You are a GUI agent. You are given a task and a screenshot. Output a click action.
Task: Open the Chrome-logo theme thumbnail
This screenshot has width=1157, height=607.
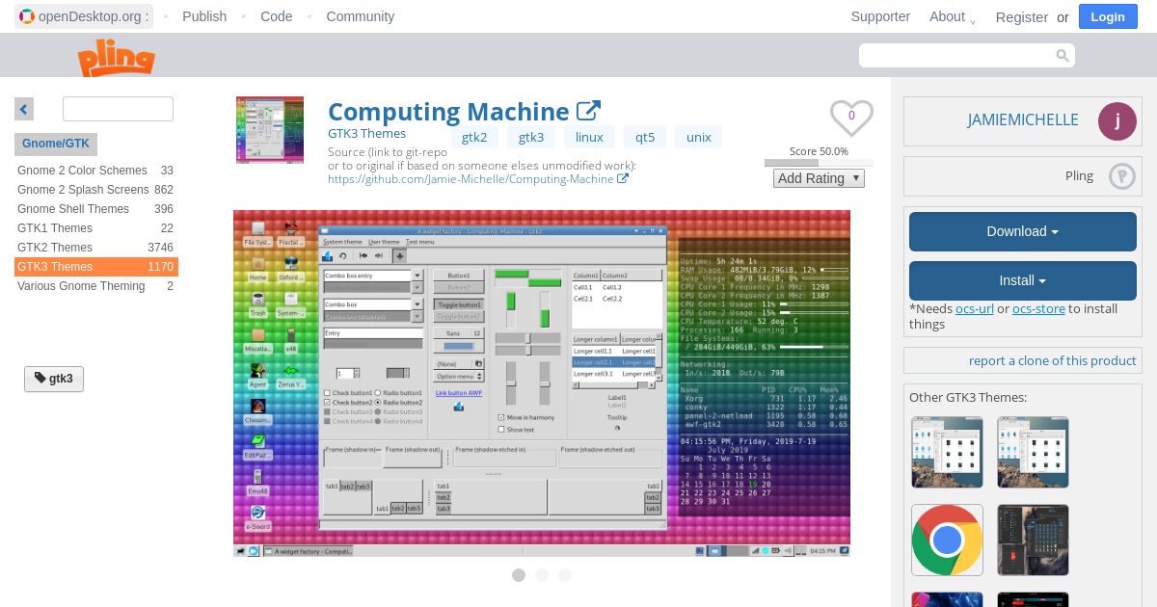947,540
